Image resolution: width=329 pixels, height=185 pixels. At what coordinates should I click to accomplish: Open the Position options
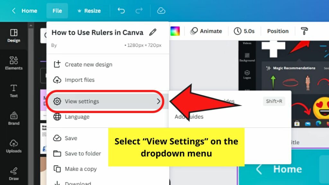pos(277,31)
